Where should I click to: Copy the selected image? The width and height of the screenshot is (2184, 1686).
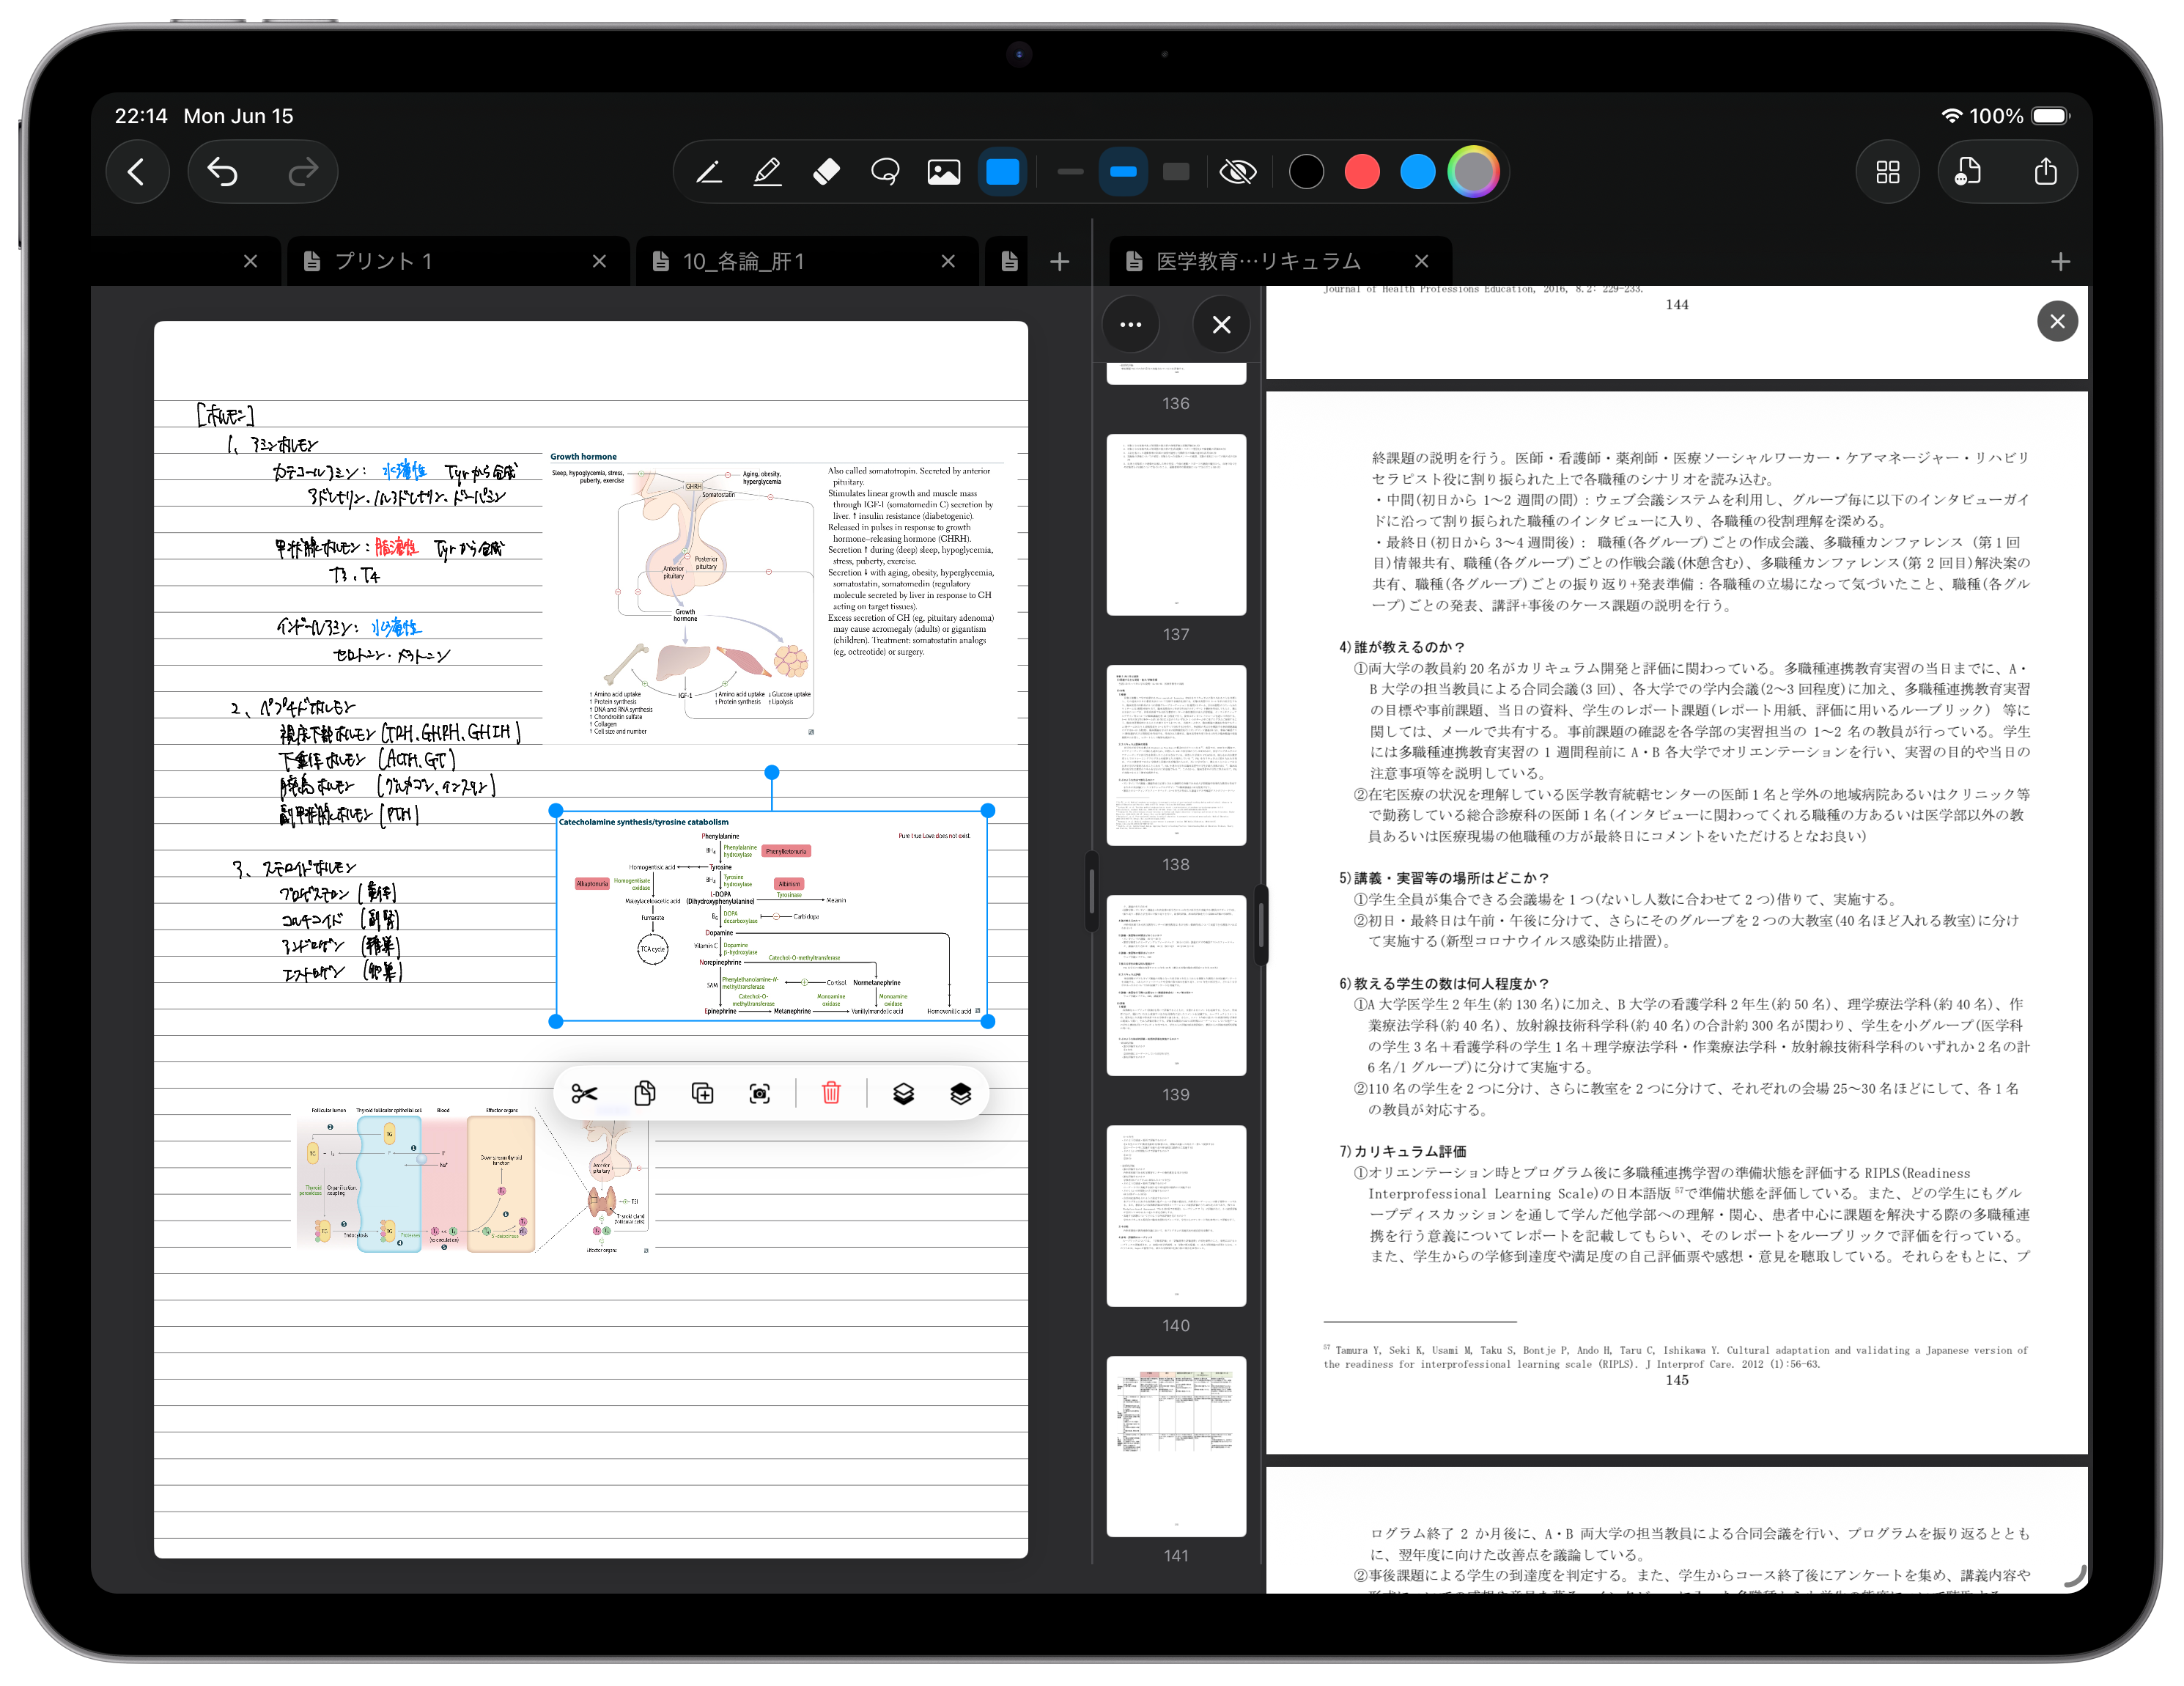click(x=645, y=1093)
